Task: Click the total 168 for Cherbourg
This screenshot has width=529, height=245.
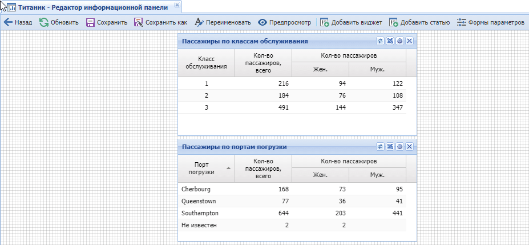Action: click(284, 189)
